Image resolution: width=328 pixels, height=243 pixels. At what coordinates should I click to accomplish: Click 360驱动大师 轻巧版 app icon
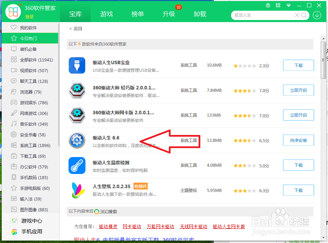pos(77,90)
